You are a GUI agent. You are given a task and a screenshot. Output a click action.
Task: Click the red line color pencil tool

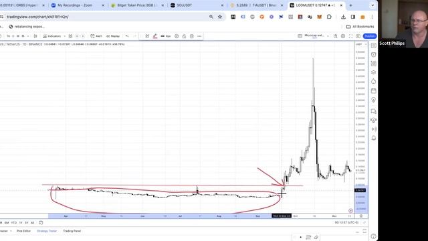tap(155, 36)
